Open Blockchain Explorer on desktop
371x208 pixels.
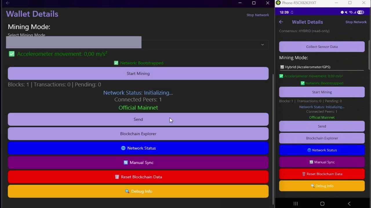pyautogui.click(x=138, y=134)
